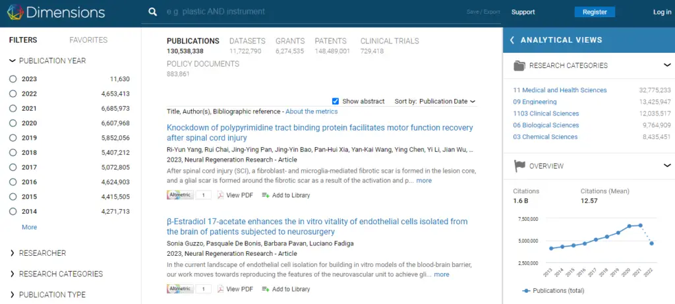Click the Overview flag icon
675x304 pixels.
519,166
